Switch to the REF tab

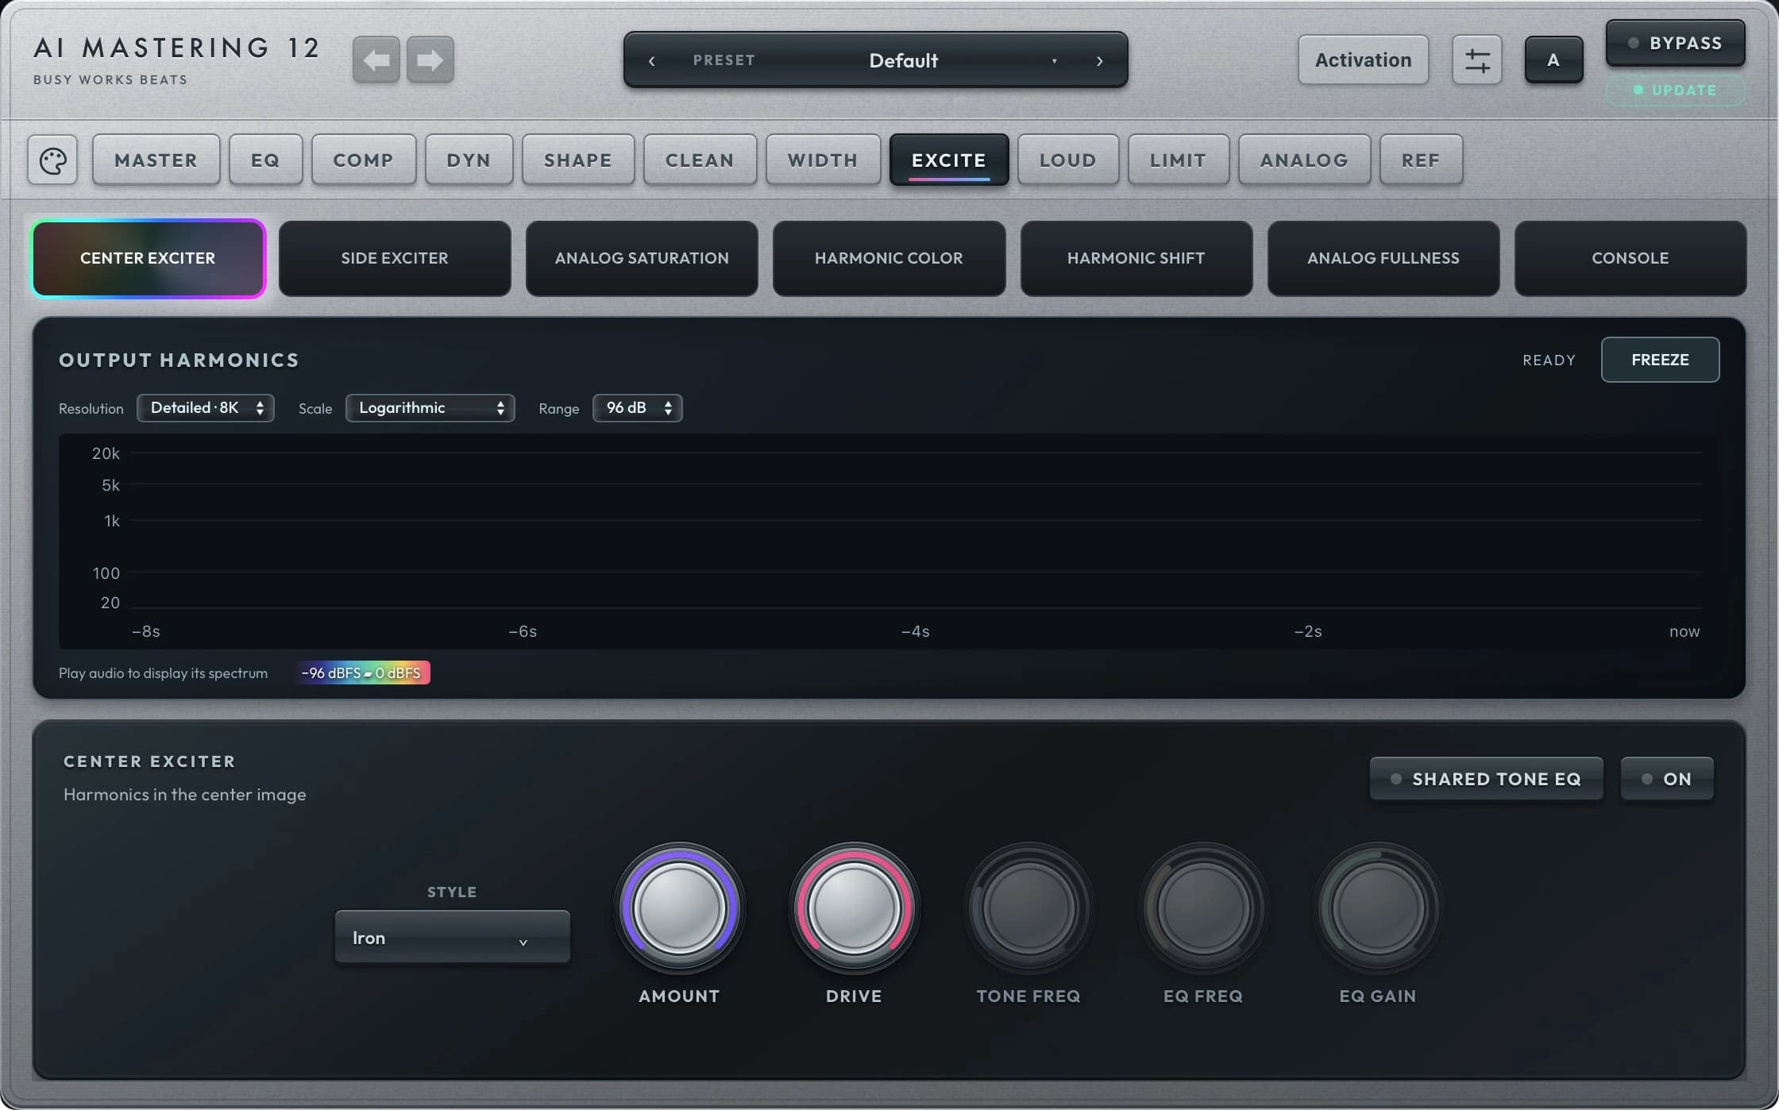click(1421, 160)
